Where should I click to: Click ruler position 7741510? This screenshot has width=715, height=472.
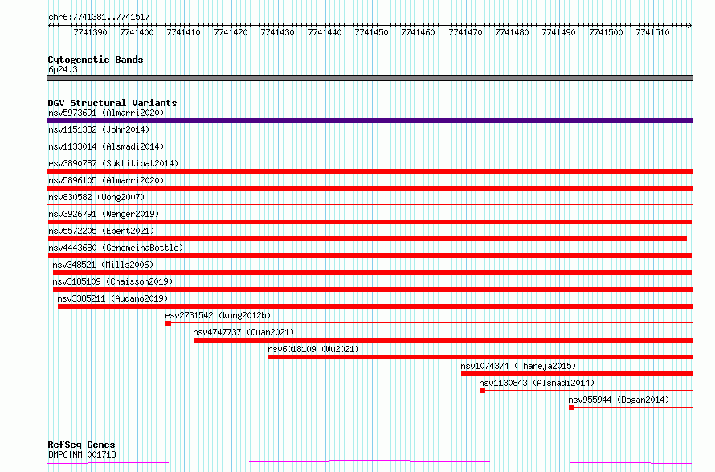pos(653,32)
